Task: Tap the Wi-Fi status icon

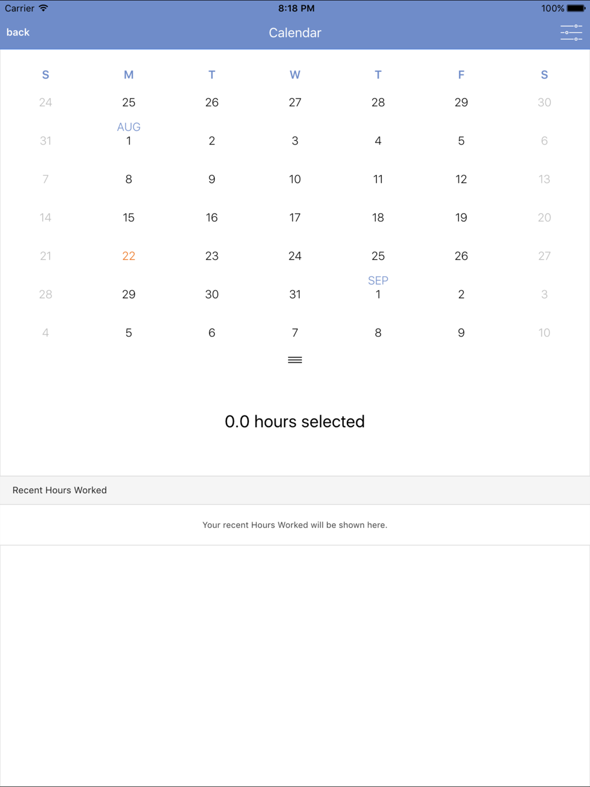Action: (x=43, y=8)
